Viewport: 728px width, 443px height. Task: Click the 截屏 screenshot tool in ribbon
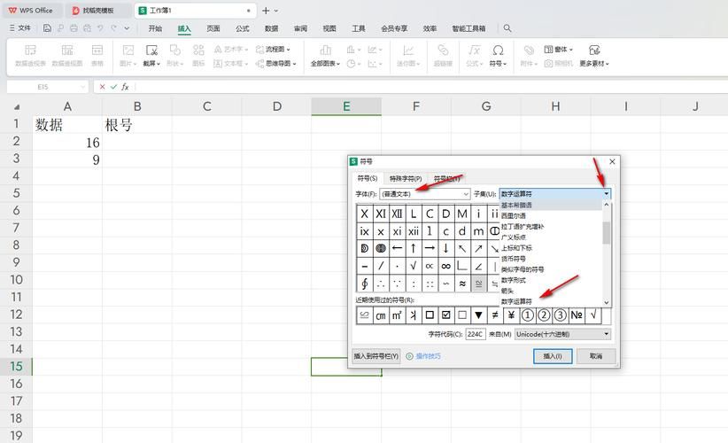coord(151,55)
